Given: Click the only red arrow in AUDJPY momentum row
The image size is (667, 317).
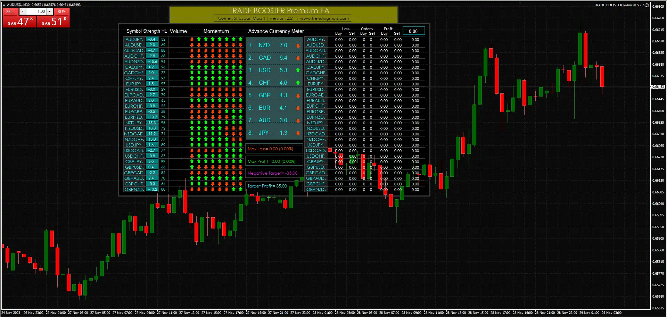Looking at the screenshot, I should tap(192, 39).
